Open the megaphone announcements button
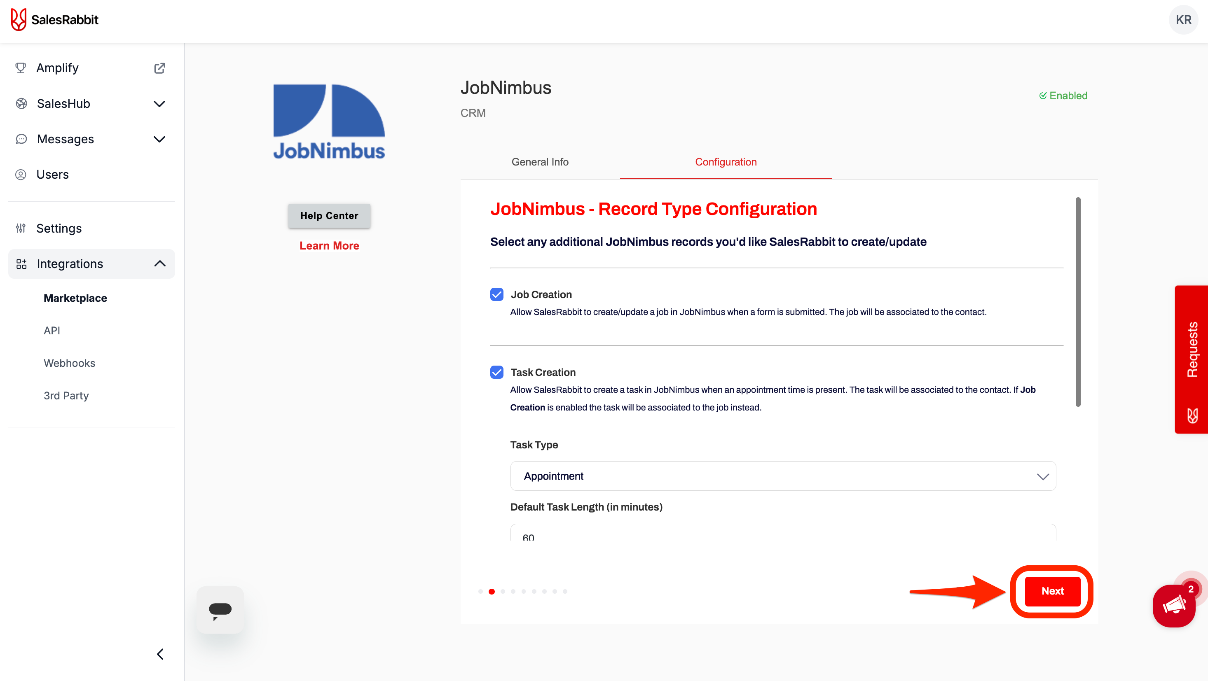 tap(1174, 606)
